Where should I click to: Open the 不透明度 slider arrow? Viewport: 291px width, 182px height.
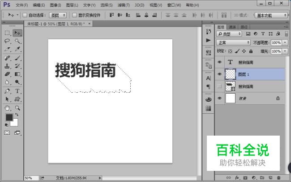pyautogui.click(x=285, y=43)
